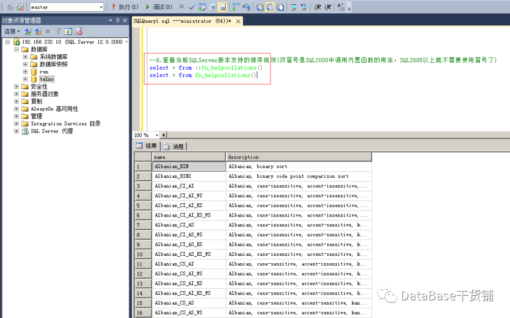Click the Connect query toolbar icon
This screenshot has width=510, height=318.
tap(10, 7)
